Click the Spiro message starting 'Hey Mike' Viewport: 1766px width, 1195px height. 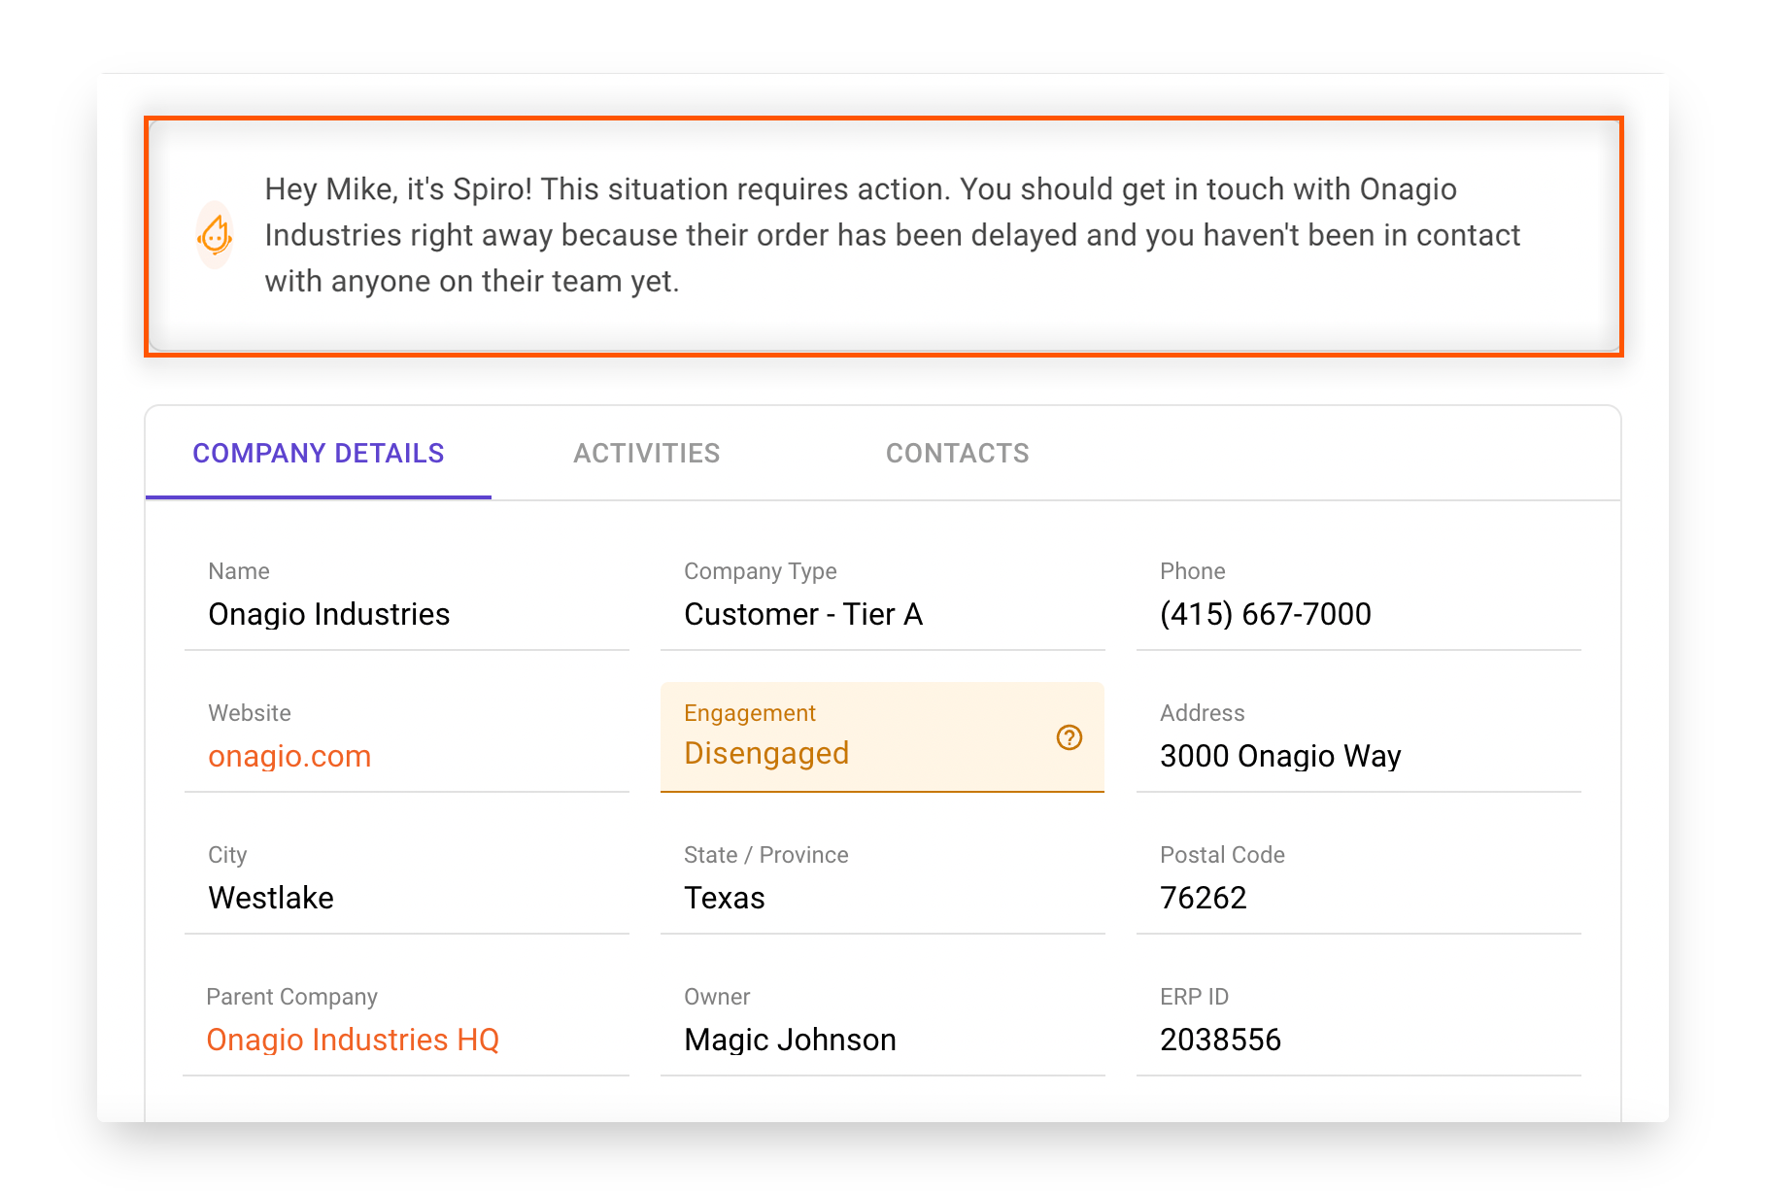tap(892, 235)
